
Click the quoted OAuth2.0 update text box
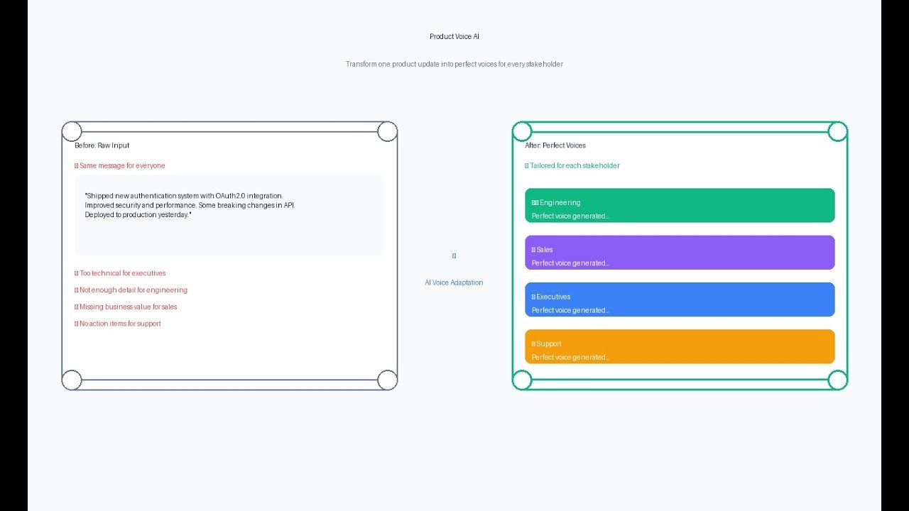tap(229, 214)
